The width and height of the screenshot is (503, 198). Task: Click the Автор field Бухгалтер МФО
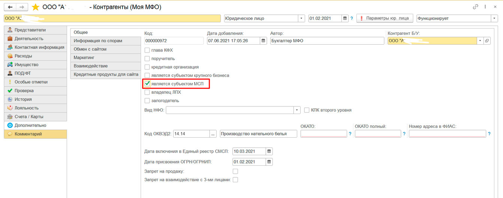point(327,41)
